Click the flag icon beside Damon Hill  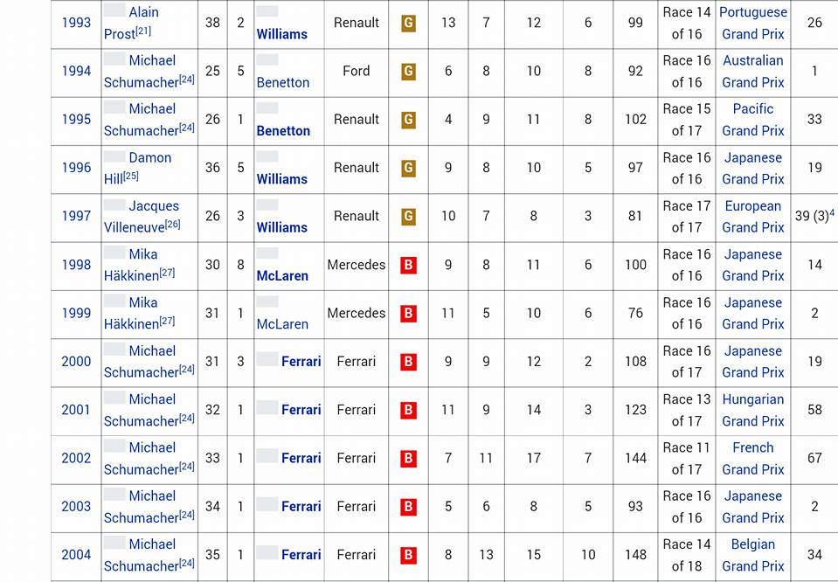[x=114, y=156]
